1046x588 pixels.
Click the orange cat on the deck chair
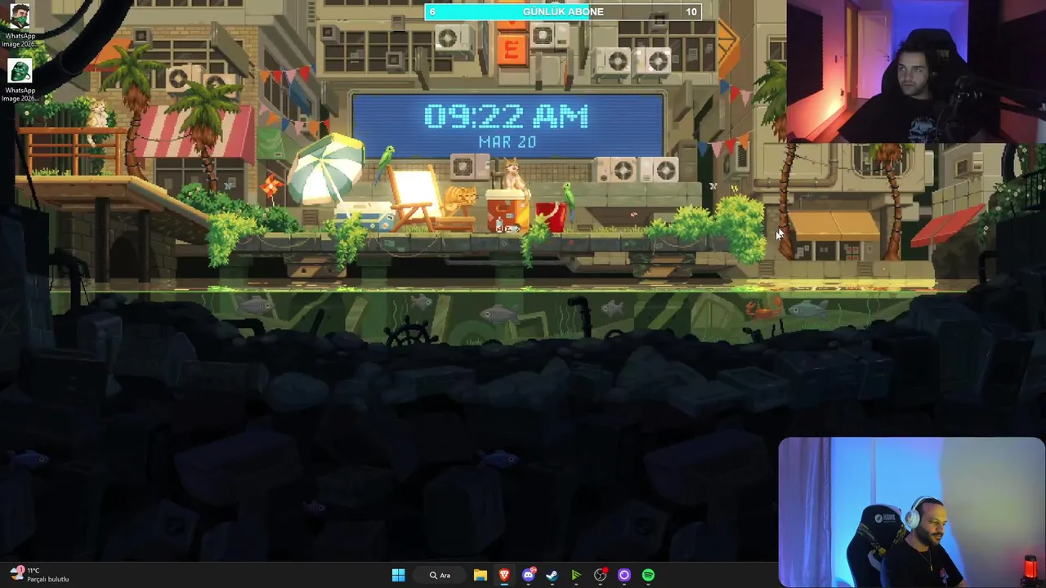(460, 198)
